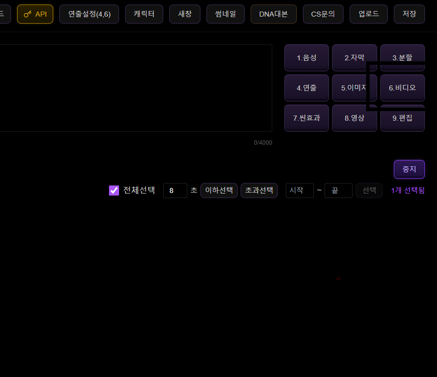This screenshot has width=437, height=377.
Task: Open the 썸네일 panel
Action: point(225,14)
